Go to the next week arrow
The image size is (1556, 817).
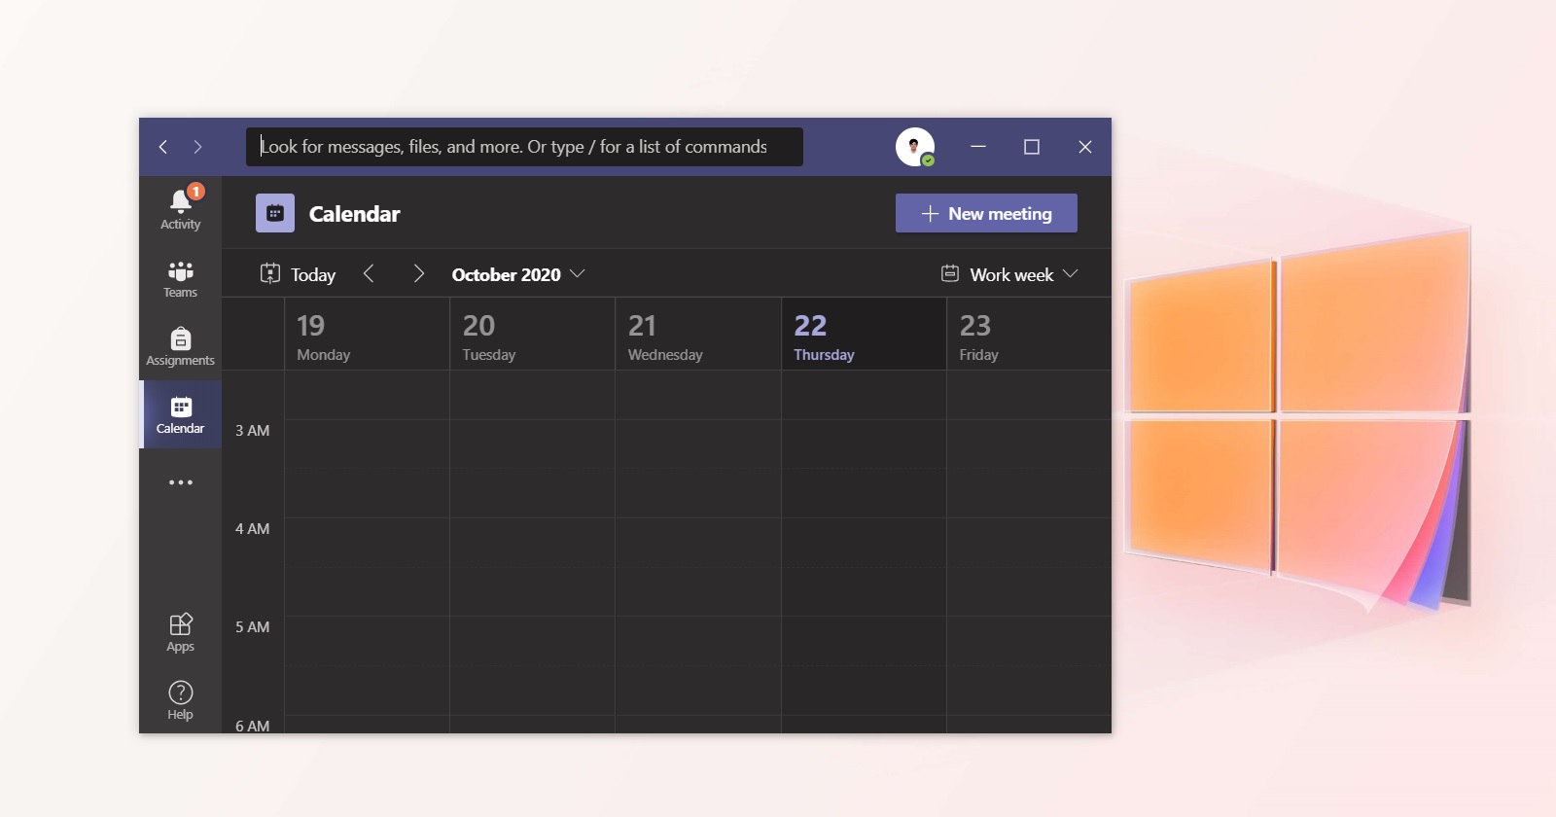coord(419,274)
